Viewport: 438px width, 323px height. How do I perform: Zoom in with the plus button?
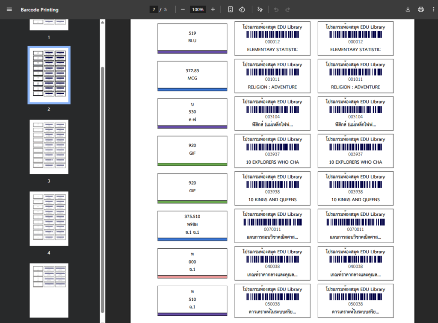(x=213, y=9)
